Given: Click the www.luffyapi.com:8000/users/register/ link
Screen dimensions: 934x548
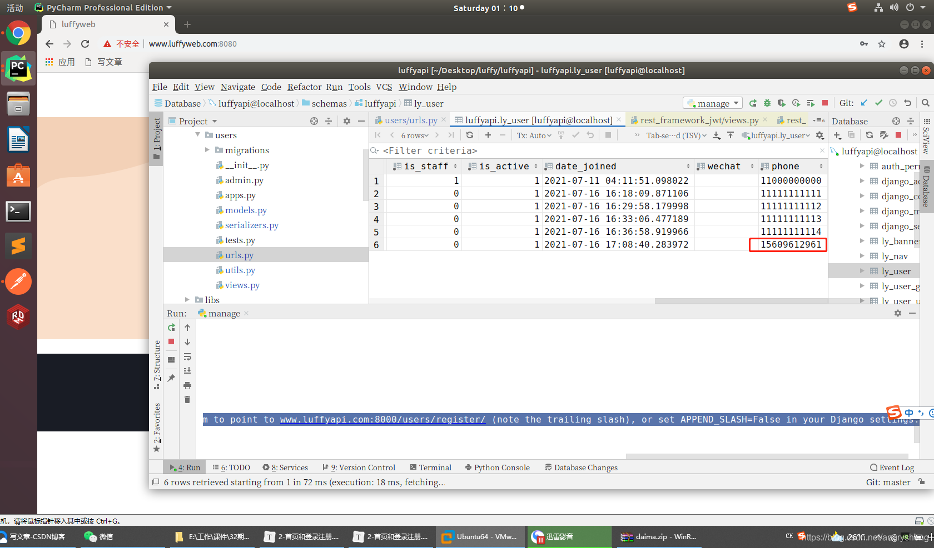Looking at the screenshot, I should click(x=382, y=420).
